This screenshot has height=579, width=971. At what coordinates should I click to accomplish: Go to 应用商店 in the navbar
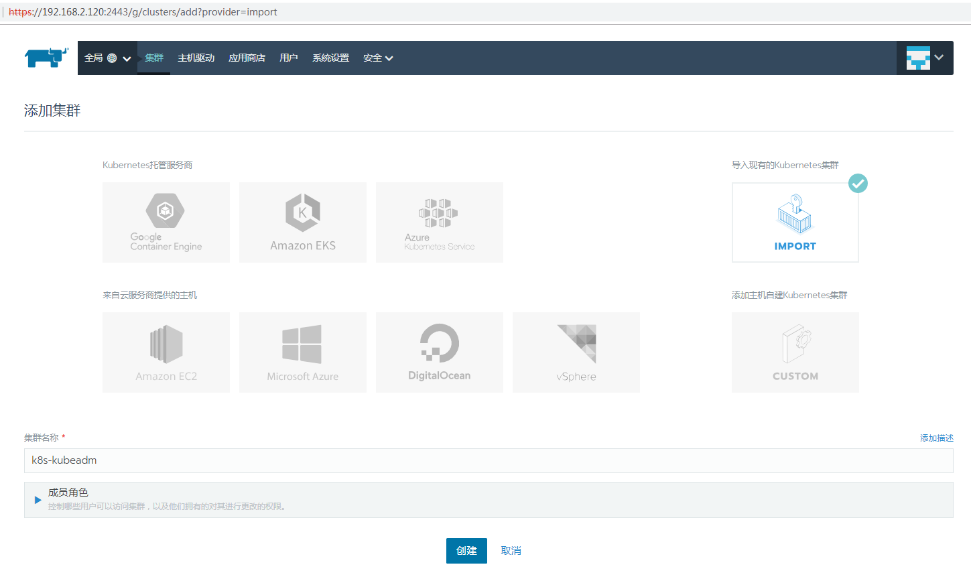pyautogui.click(x=247, y=58)
